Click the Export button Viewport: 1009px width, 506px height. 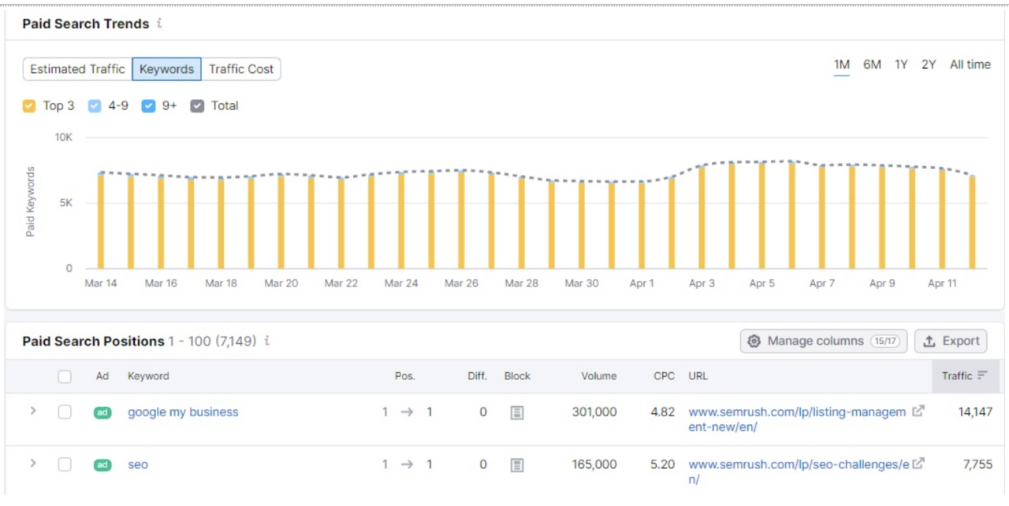point(951,341)
